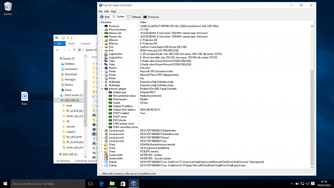
Task: Switch to the System tab
Action: (x=118, y=16)
